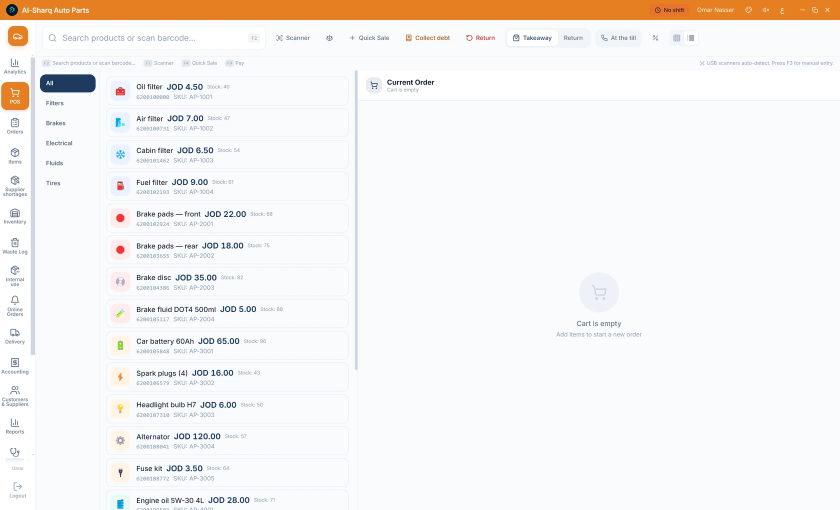
Task: Open the Scanner button
Action: click(293, 38)
